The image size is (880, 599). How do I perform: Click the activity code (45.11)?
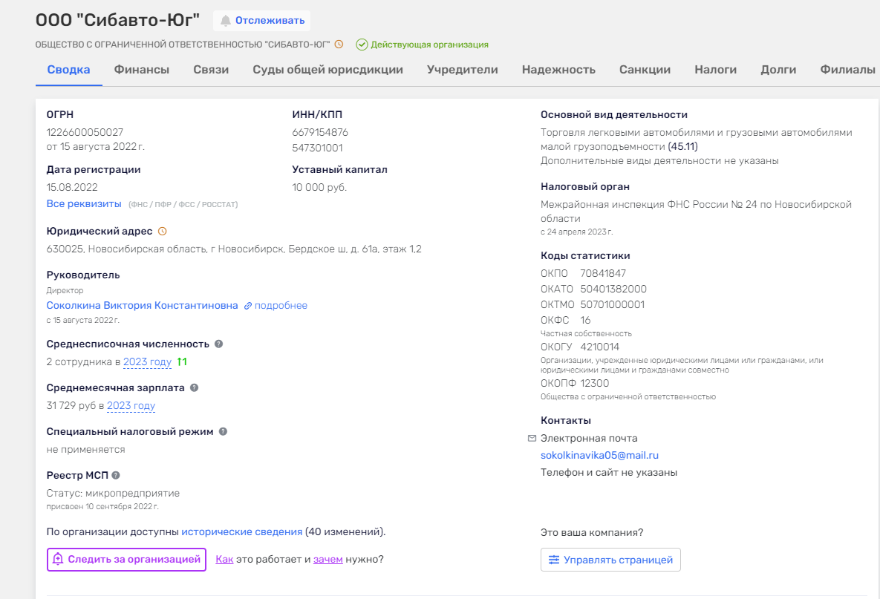pyautogui.click(x=682, y=146)
